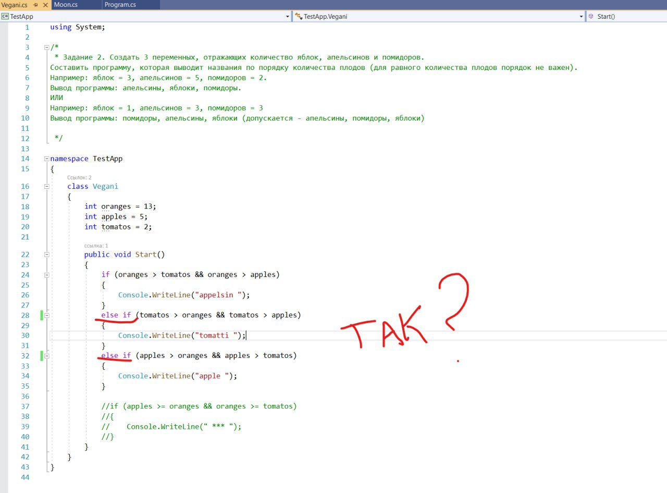Screen dimensions: 667x493
Task: Click the class icon beside TestApp.Vegani
Action: coord(298,16)
